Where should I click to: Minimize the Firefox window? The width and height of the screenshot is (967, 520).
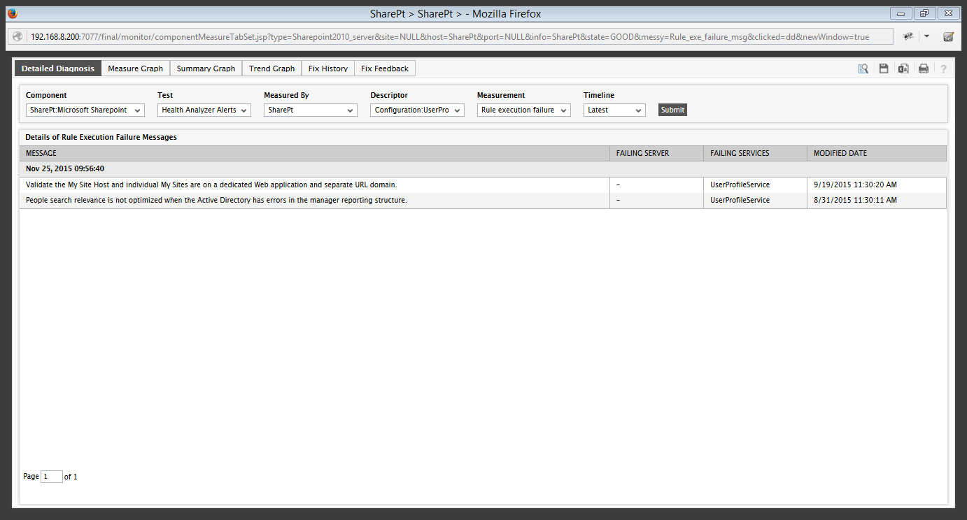[901, 13]
